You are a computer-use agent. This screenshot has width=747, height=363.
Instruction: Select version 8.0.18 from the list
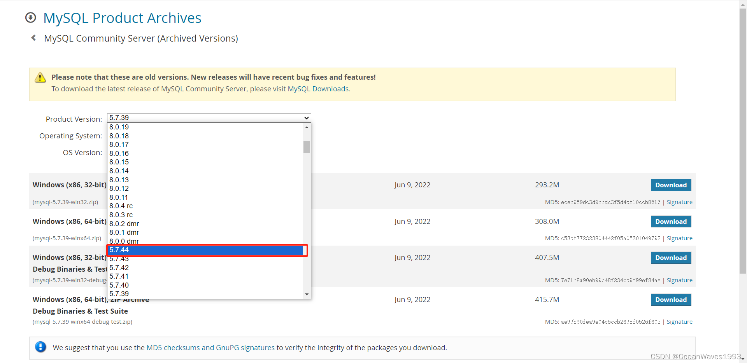pos(205,136)
